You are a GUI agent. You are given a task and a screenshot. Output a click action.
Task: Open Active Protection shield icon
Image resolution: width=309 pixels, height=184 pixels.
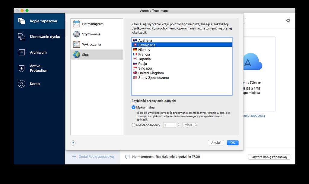(x=21, y=68)
